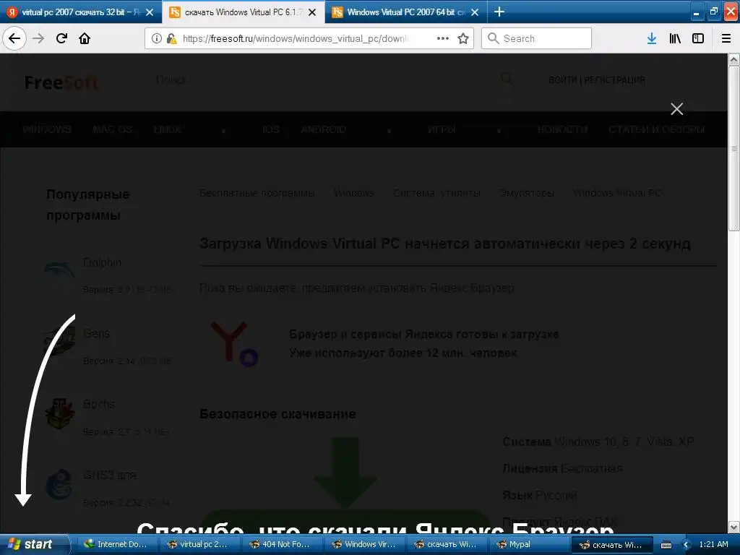The width and height of the screenshot is (740, 555).
Task: Switch to Mypal taskbar window
Action: (528, 544)
